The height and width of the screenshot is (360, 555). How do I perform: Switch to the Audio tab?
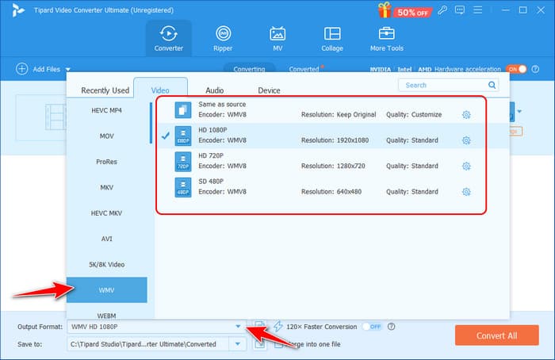point(214,90)
